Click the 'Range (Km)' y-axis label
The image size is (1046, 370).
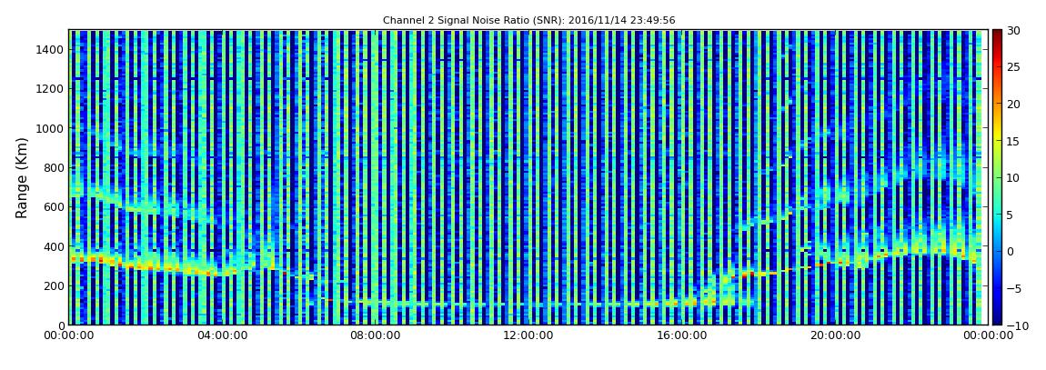pos(22,177)
